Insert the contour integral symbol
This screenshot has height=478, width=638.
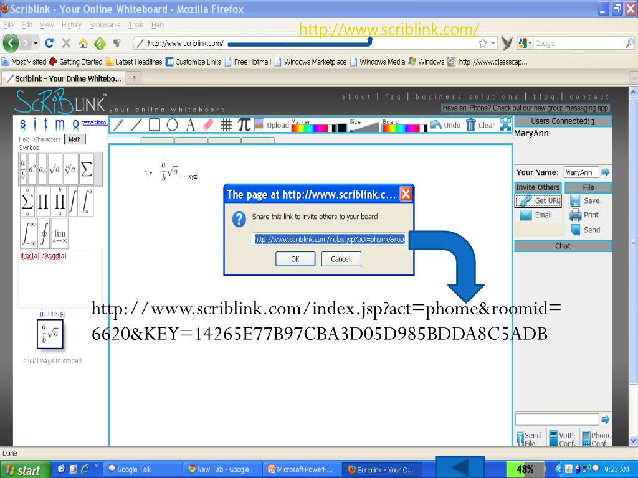coord(44,233)
